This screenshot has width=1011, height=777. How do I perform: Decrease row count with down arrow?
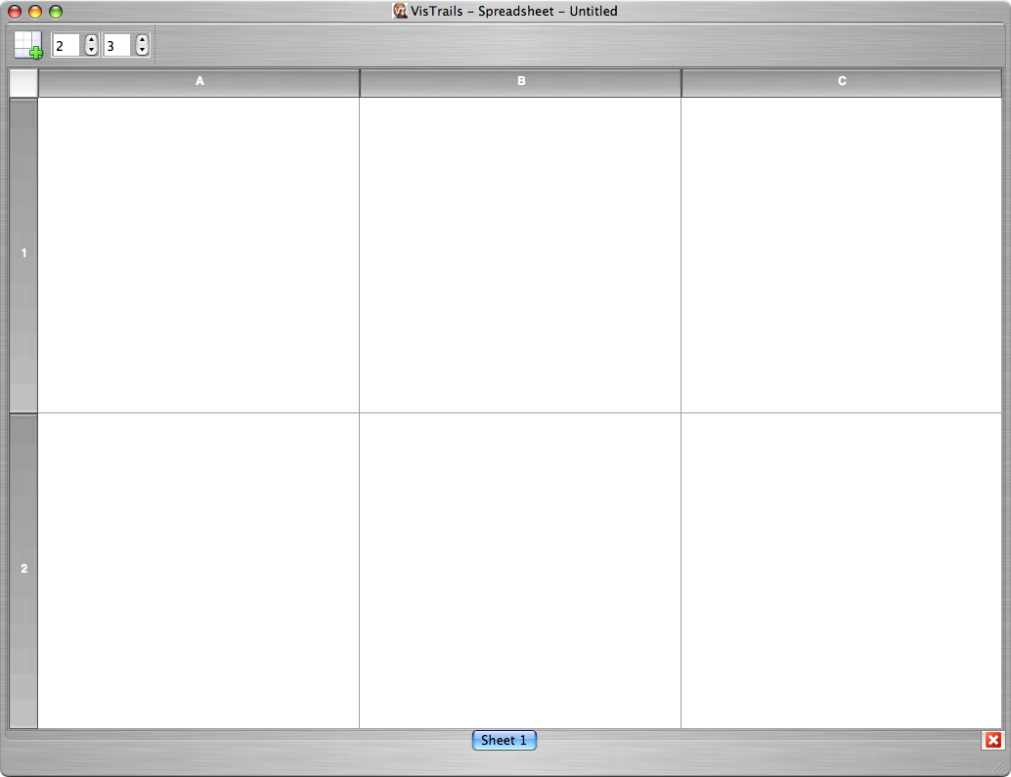[x=91, y=51]
